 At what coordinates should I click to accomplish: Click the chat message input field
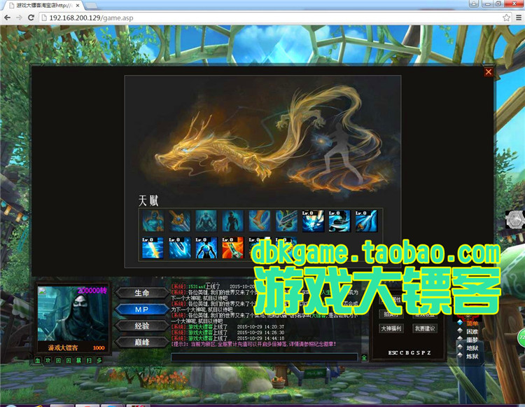click(x=264, y=357)
